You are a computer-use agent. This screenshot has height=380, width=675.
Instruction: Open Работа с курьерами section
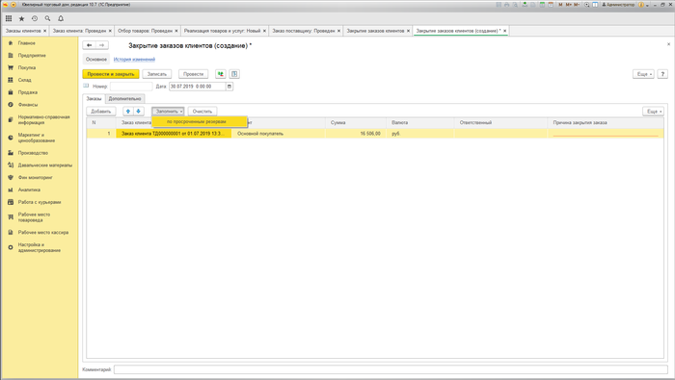point(40,202)
